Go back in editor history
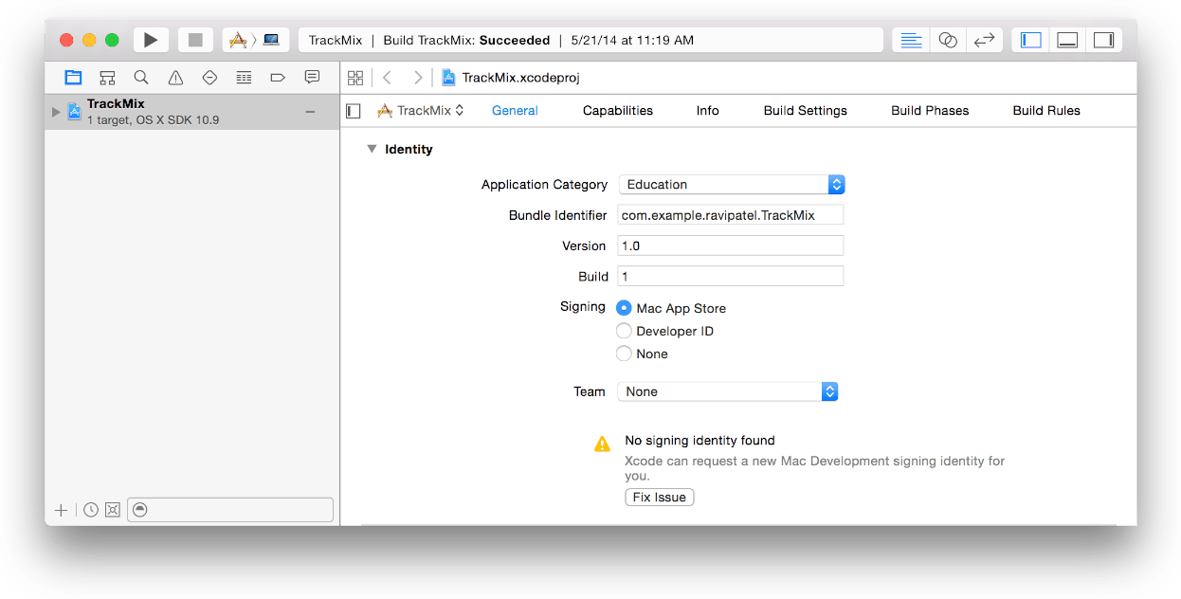This screenshot has width=1181, height=599. (x=387, y=78)
